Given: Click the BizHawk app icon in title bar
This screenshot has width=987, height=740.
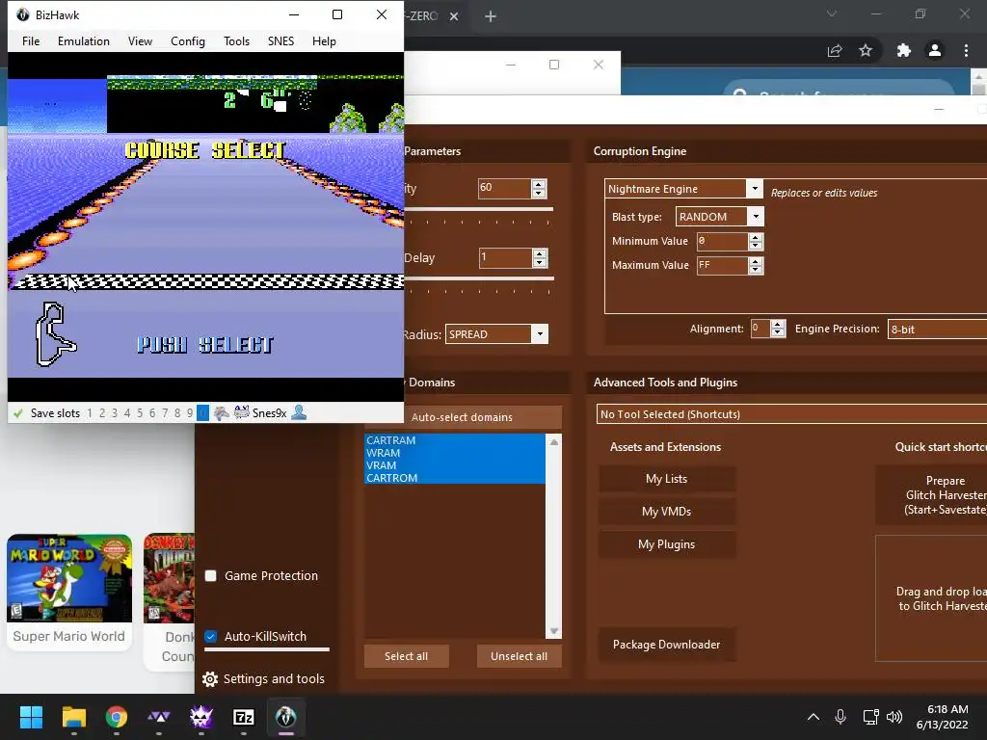Looking at the screenshot, I should pyautogui.click(x=23, y=14).
